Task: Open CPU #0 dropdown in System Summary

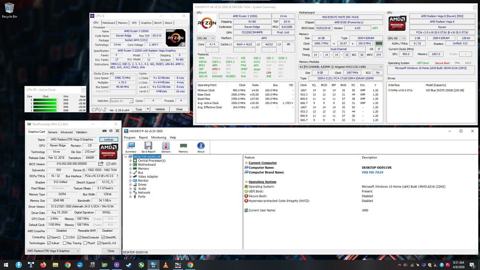Action: [205, 38]
